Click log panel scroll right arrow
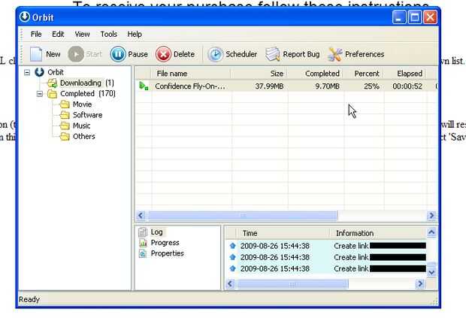The width and height of the screenshot is (466, 318). [419, 284]
